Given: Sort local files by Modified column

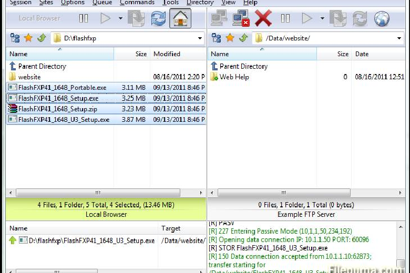Looking at the screenshot, I should (178, 54).
